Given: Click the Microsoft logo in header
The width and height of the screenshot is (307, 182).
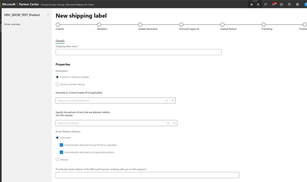Looking at the screenshot, I should click(x=9, y=4).
